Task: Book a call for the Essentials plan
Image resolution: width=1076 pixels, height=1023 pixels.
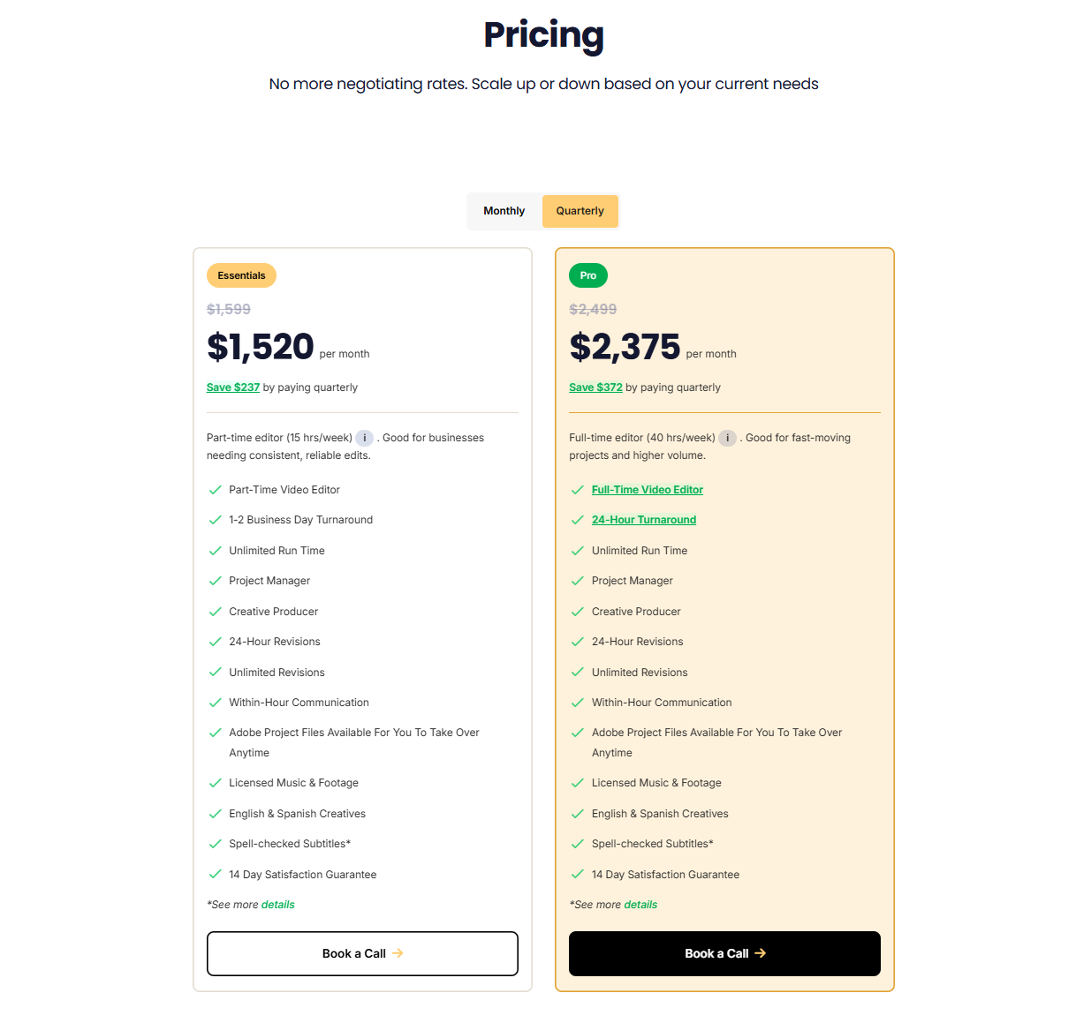Action: 362,953
